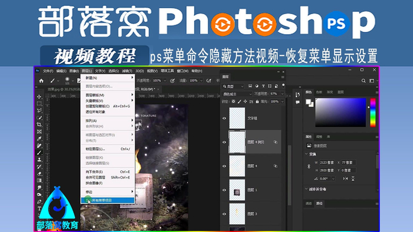
Task: Open rotation angle dropdown in Properties
Action: 333,178
